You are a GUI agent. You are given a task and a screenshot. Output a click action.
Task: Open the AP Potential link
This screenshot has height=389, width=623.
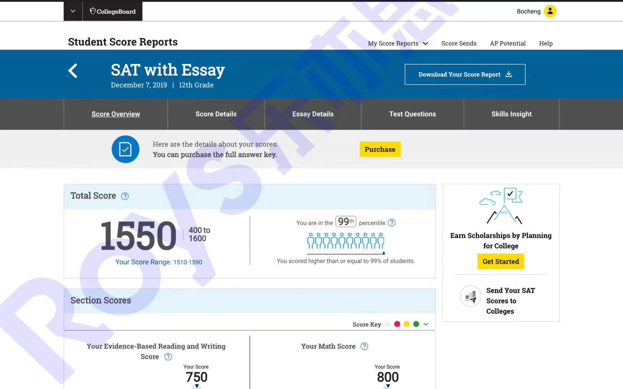508,43
